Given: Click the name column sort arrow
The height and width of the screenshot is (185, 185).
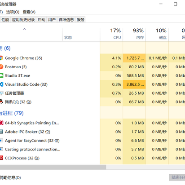Looking at the screenshot, I should pyautogui.click(x=25, y=29).
